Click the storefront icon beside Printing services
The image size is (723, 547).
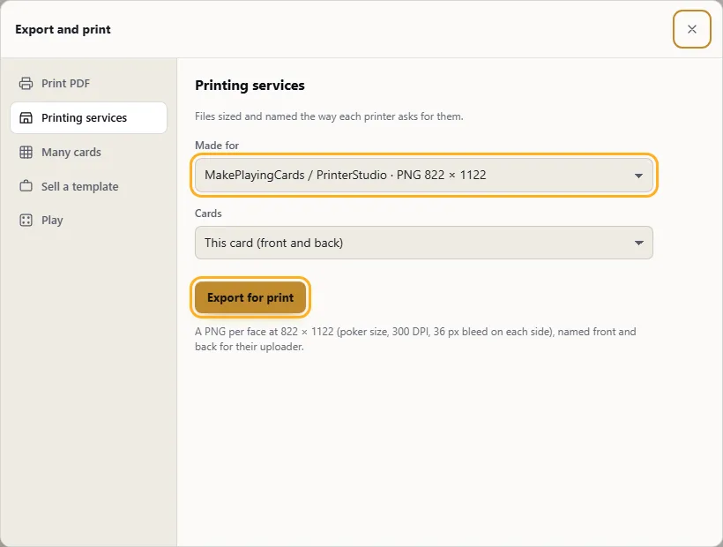[x=26, y=117]
